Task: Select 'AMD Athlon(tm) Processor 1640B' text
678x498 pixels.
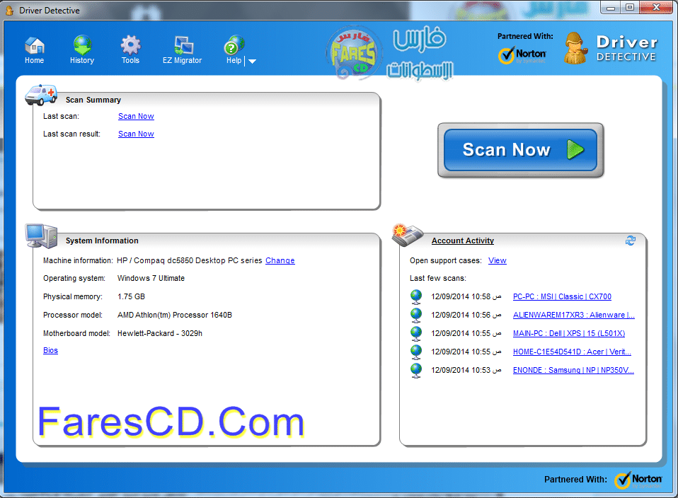Action: coord(175,315)
